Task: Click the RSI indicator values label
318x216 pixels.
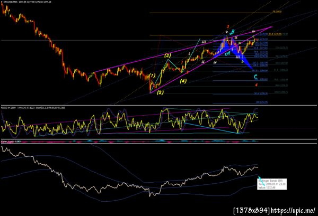Action: [33, 108]
